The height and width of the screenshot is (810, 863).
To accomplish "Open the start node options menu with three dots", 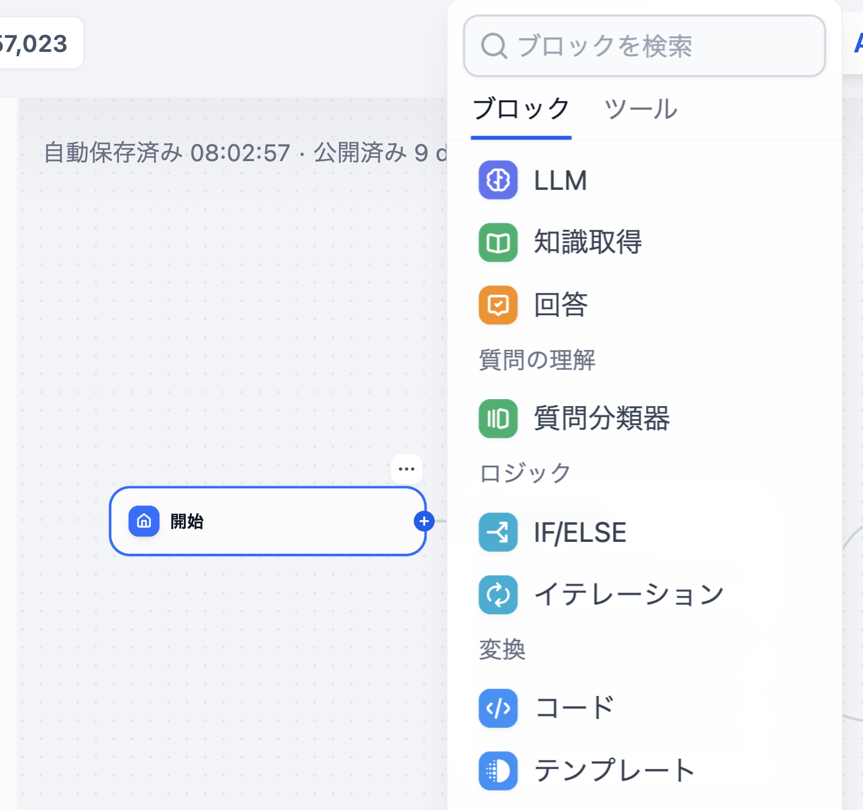I will tap(406, 468).
